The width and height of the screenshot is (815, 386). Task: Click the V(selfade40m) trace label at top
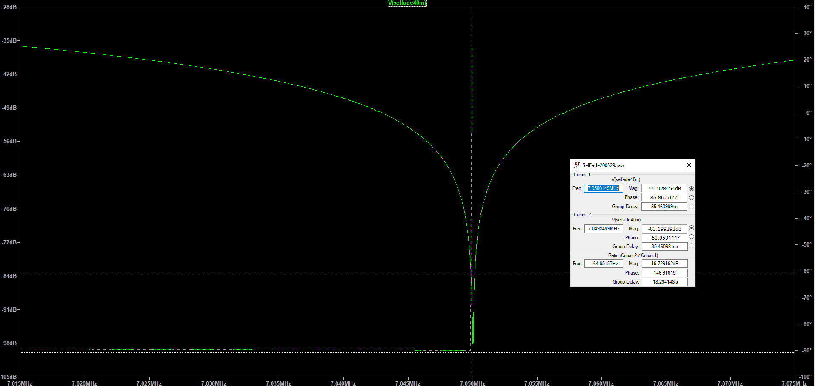tap(407, 3)
